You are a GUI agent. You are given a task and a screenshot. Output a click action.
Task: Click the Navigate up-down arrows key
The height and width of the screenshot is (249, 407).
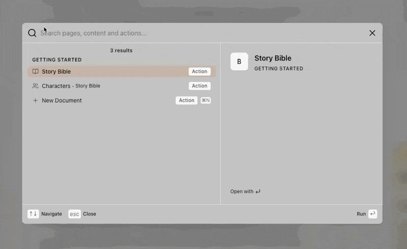click(x=33, y=214)
